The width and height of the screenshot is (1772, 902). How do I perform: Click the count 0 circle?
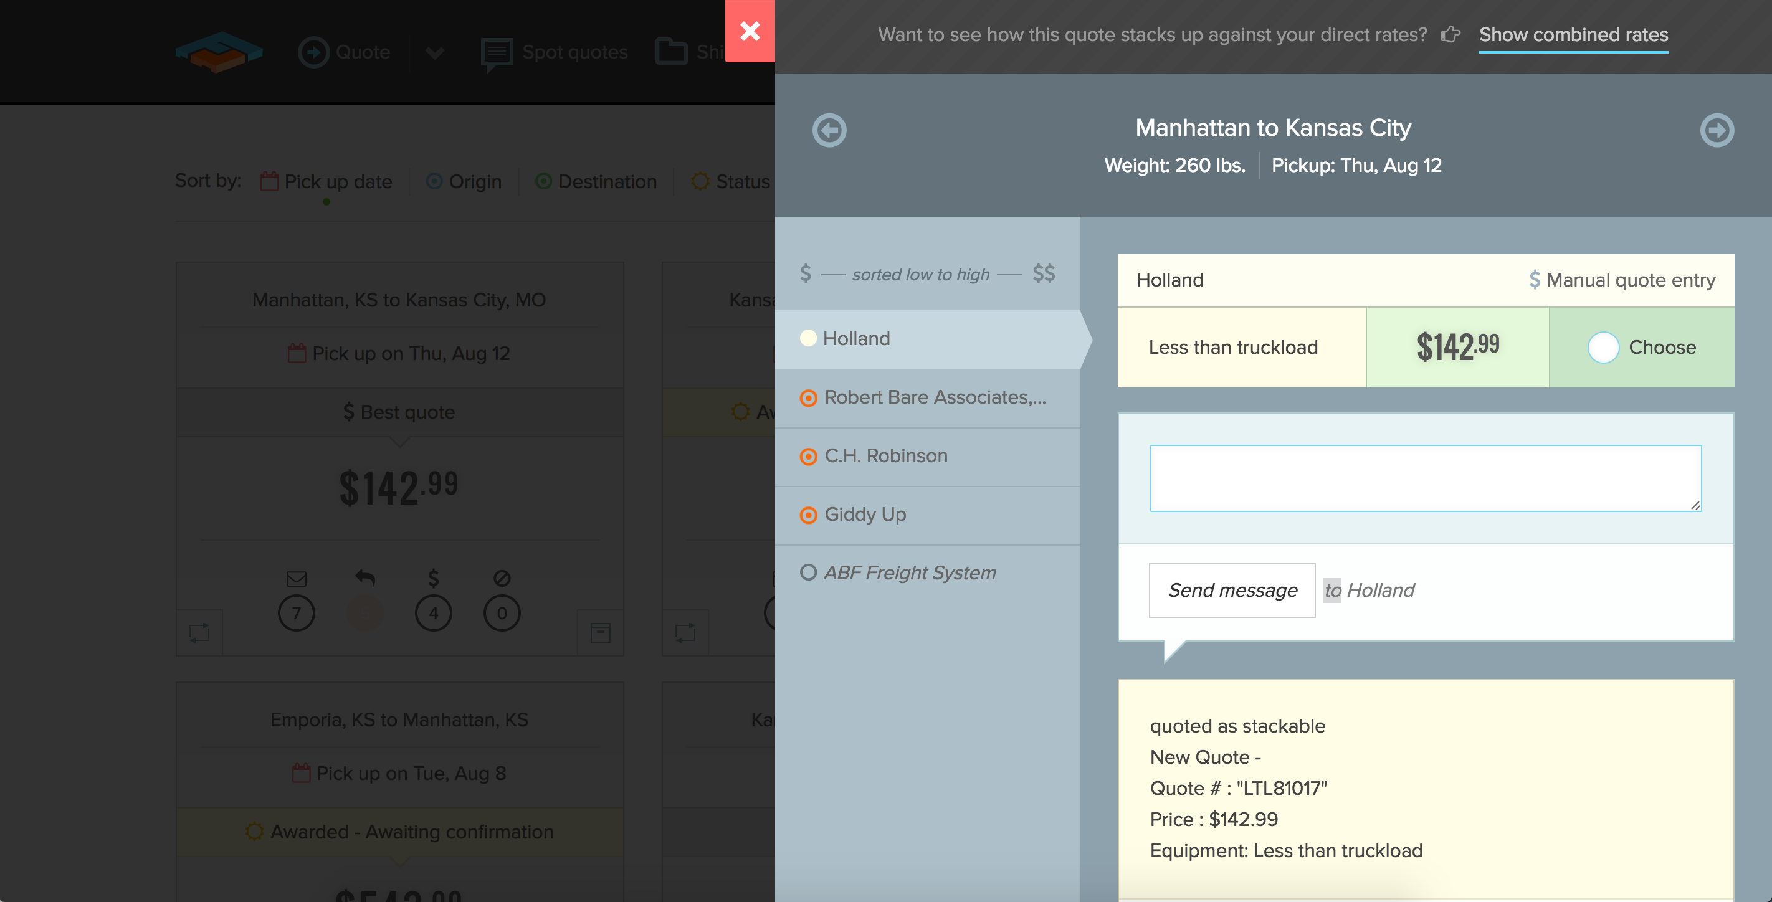pyautogui.click(x=502, y=613)
